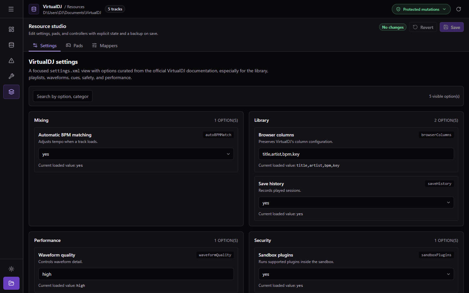
Task: Toggle the sun theme icon
Action: tap(11, 269)
